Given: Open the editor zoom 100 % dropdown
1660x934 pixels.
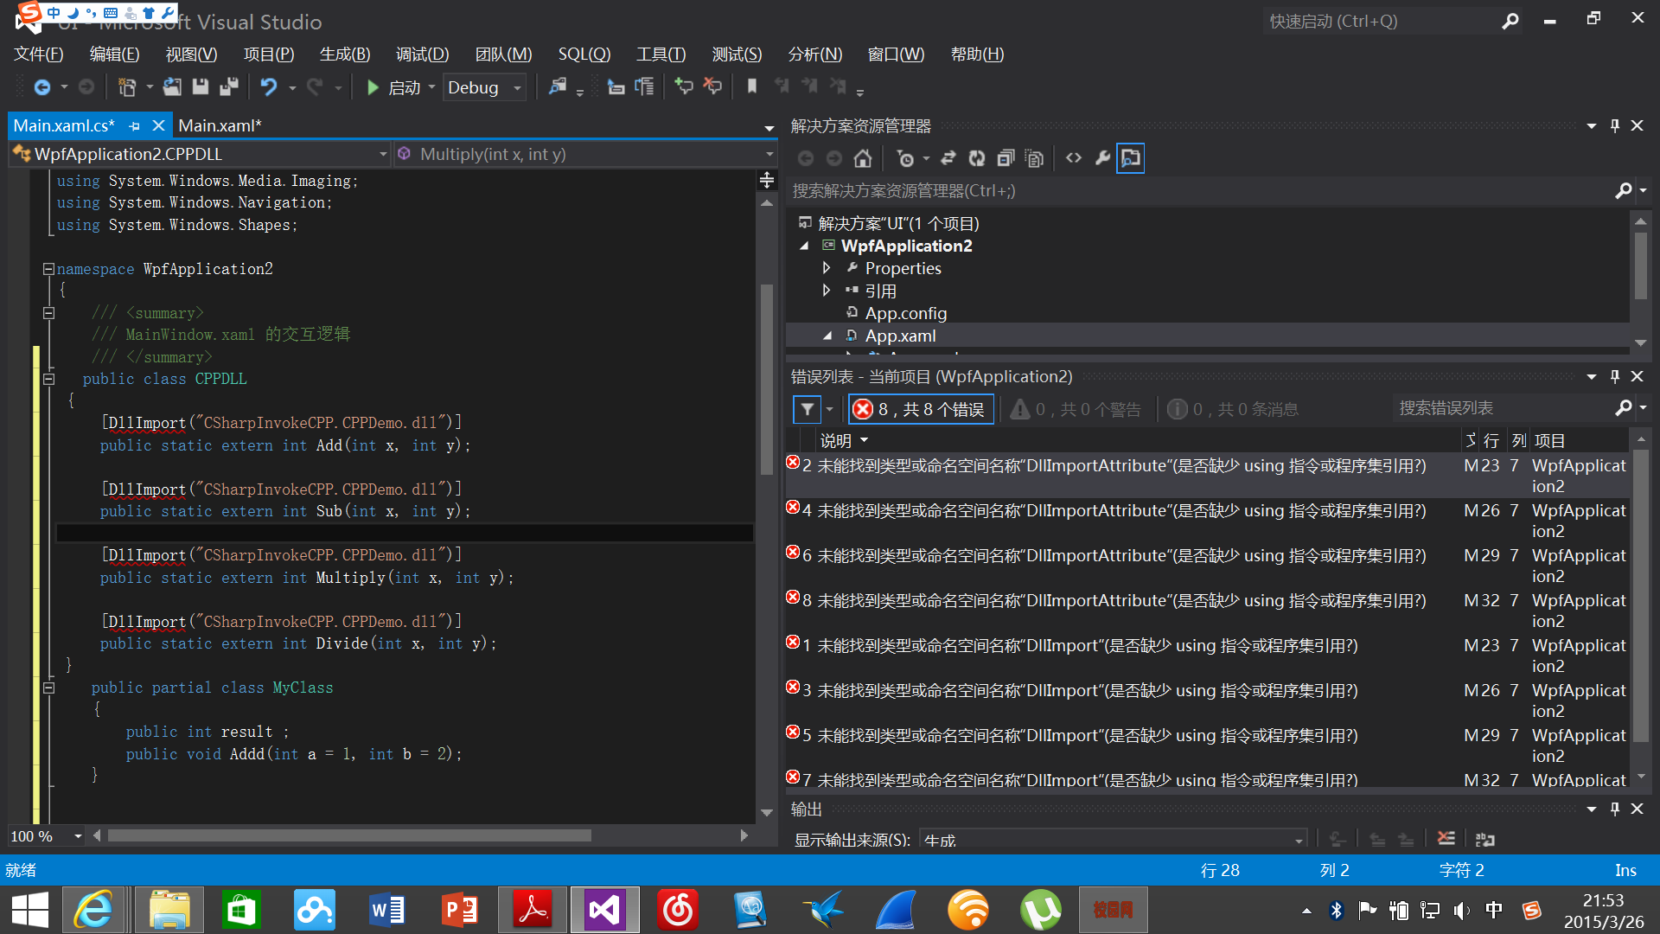Looking at the screenshot, I should pos(78,836).
